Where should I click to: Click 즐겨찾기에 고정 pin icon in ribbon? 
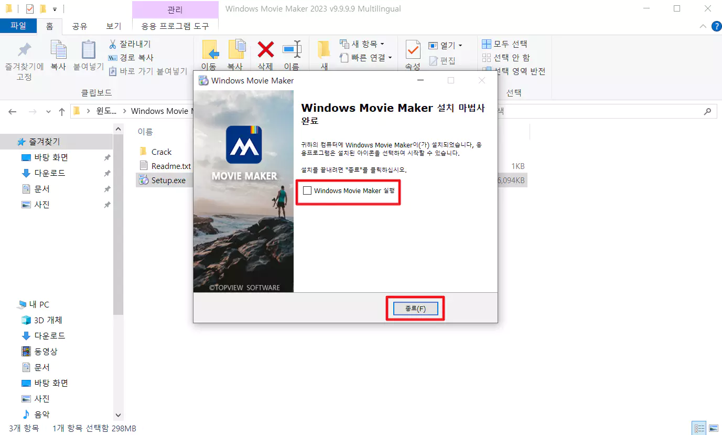click(24, 50)
